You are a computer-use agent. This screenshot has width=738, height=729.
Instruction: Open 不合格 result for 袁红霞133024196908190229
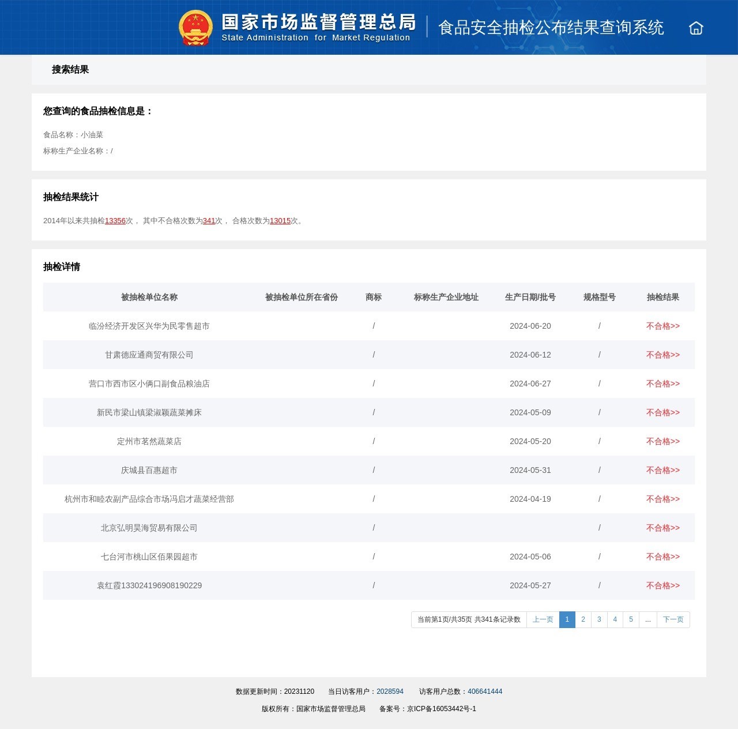pyautogui.click(x=662, y=586)
